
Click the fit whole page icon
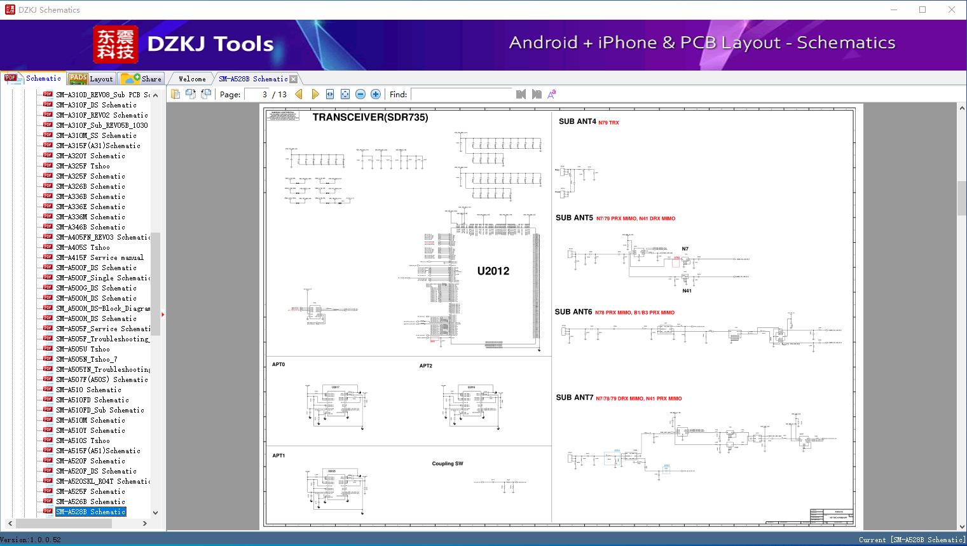345,94
